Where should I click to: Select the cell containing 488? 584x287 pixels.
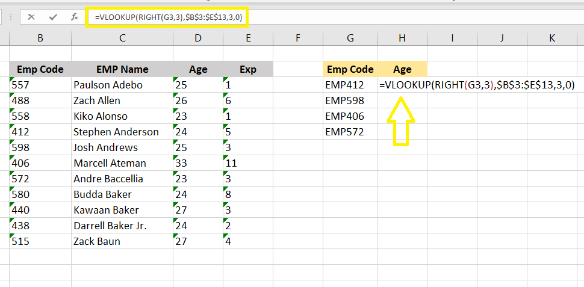(40, 100)
